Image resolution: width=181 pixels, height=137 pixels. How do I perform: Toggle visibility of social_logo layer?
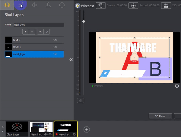55,54
